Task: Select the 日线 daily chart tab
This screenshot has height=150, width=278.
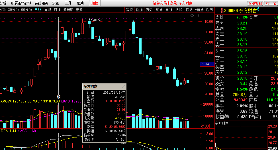Action: 38,10
